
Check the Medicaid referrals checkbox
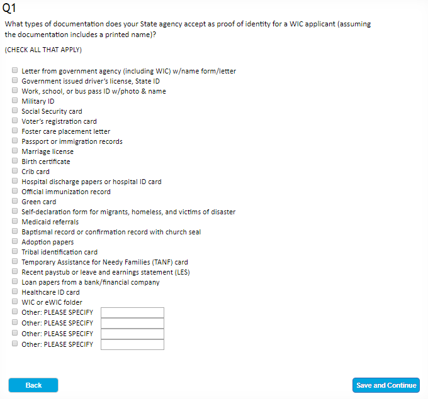click(14, 221)
